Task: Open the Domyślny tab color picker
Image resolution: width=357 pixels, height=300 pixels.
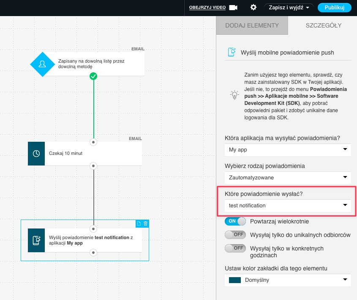Action: click(288, 280)
